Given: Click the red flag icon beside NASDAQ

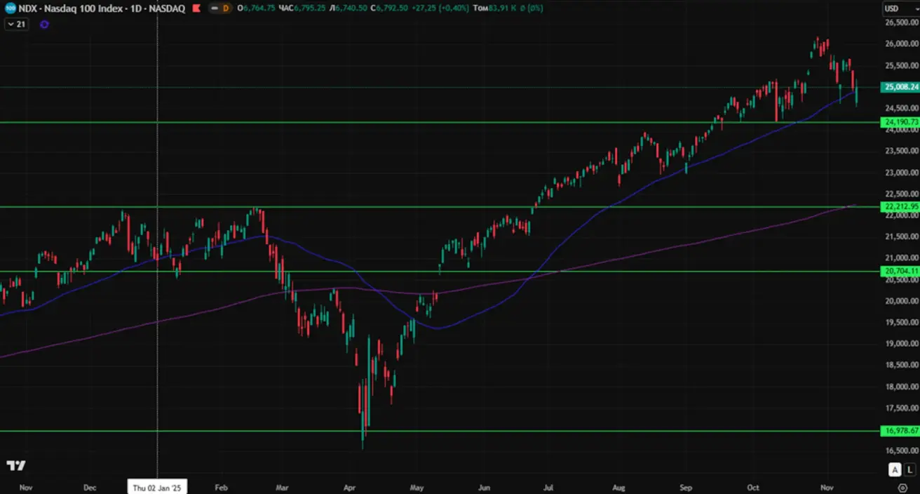Looking at the screenshot, I should (196, 8).
